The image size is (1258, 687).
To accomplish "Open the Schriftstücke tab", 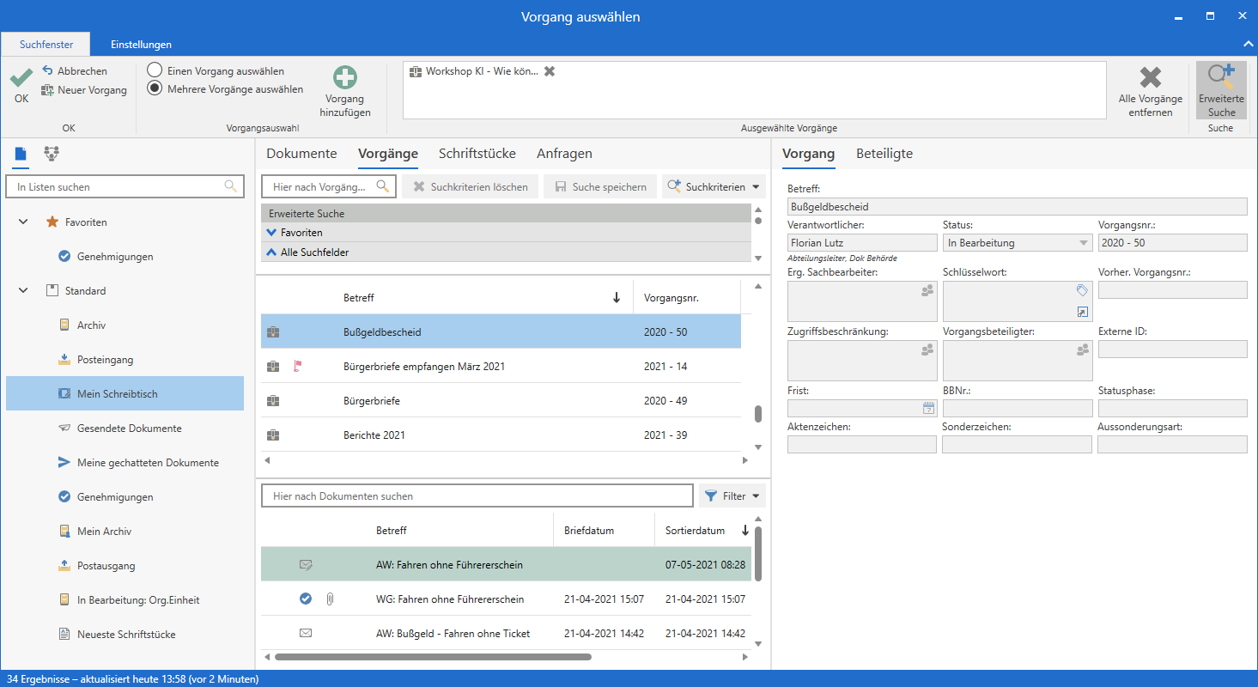I will (x=477, y=154).
